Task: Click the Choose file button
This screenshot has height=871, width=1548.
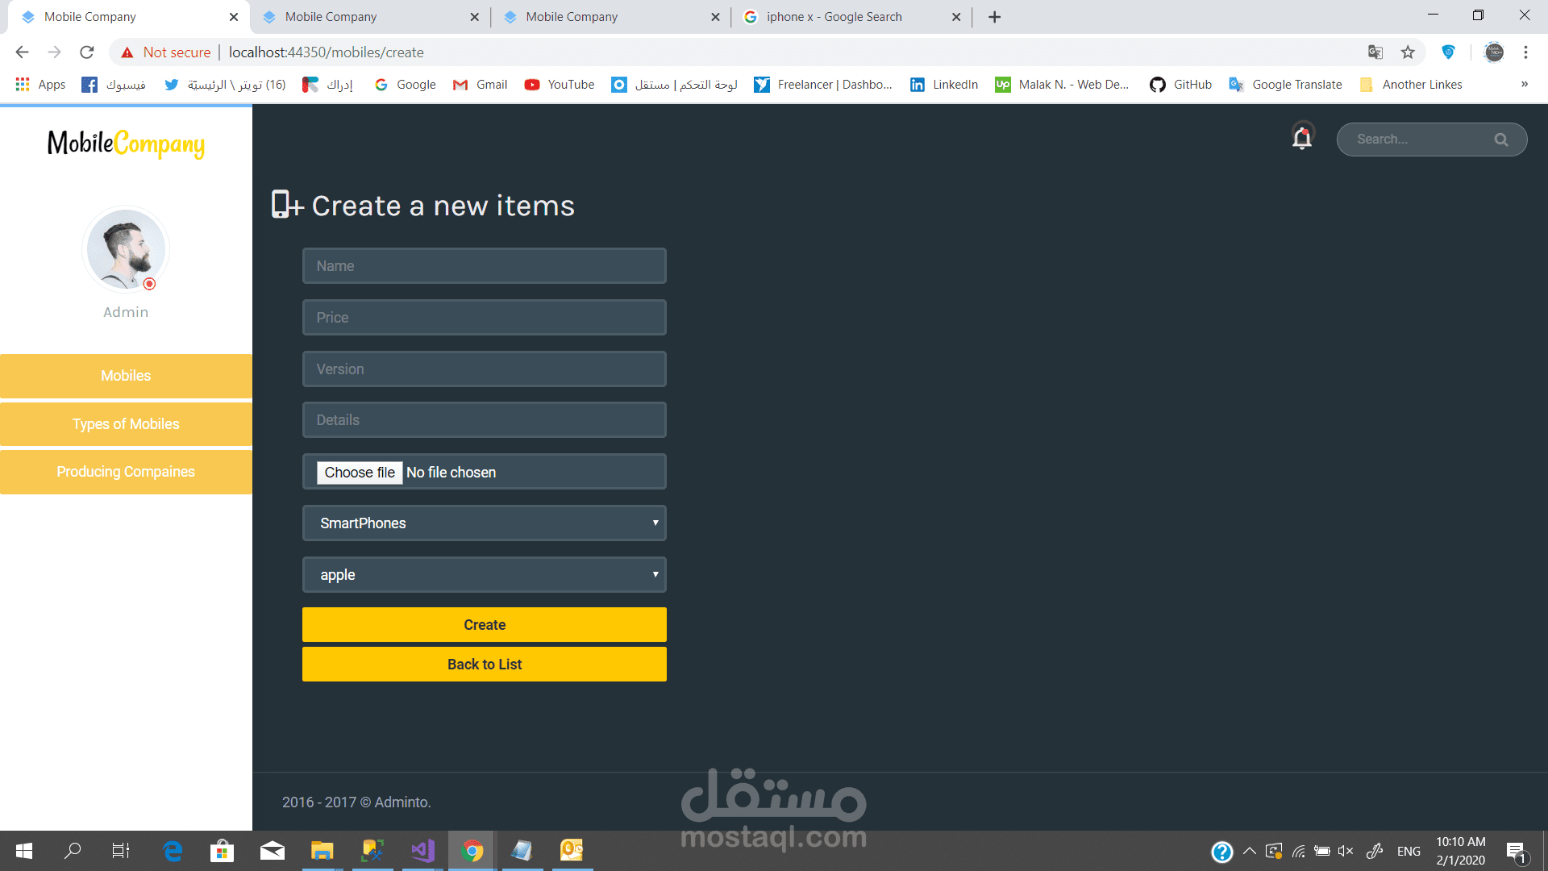Action: click(x=360, y=473)
